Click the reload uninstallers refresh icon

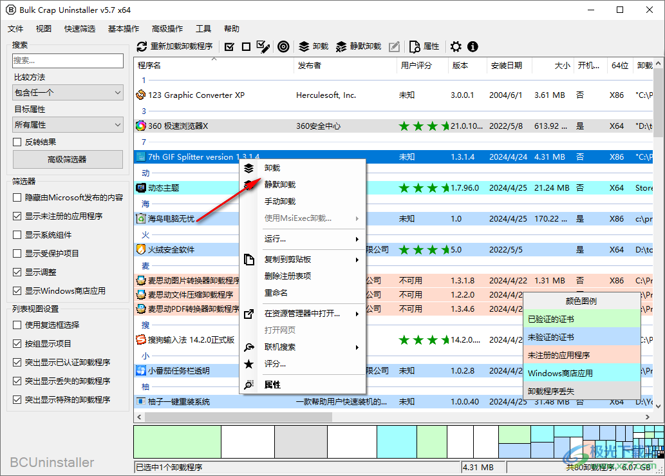142,46
